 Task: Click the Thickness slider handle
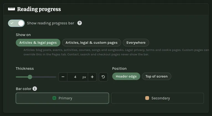[x=30, y=77]
